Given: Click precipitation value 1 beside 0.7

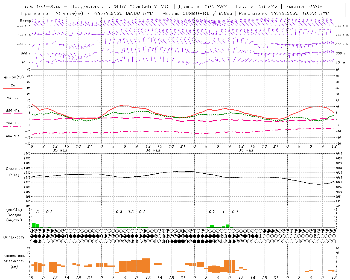Looking at the screenshot, I should 224,212.
